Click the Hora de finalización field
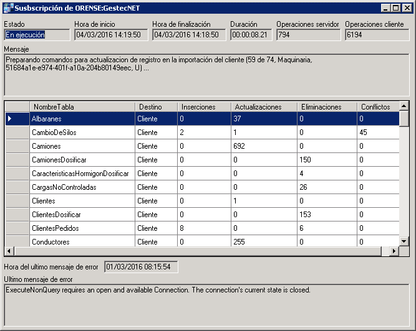The height and width of the screenshot is (331, 416). 189,35
